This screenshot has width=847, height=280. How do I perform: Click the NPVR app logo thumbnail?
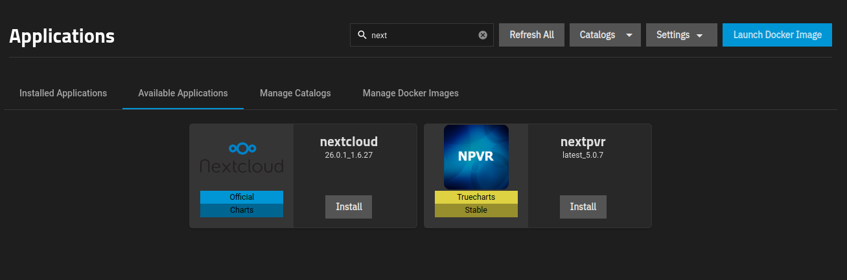[x=476, y=157]
